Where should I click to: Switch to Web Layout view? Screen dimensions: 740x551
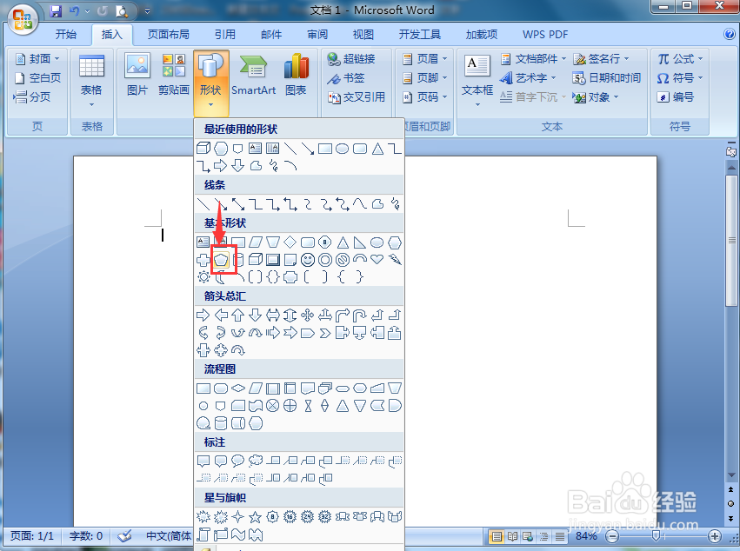pos(528,536)
